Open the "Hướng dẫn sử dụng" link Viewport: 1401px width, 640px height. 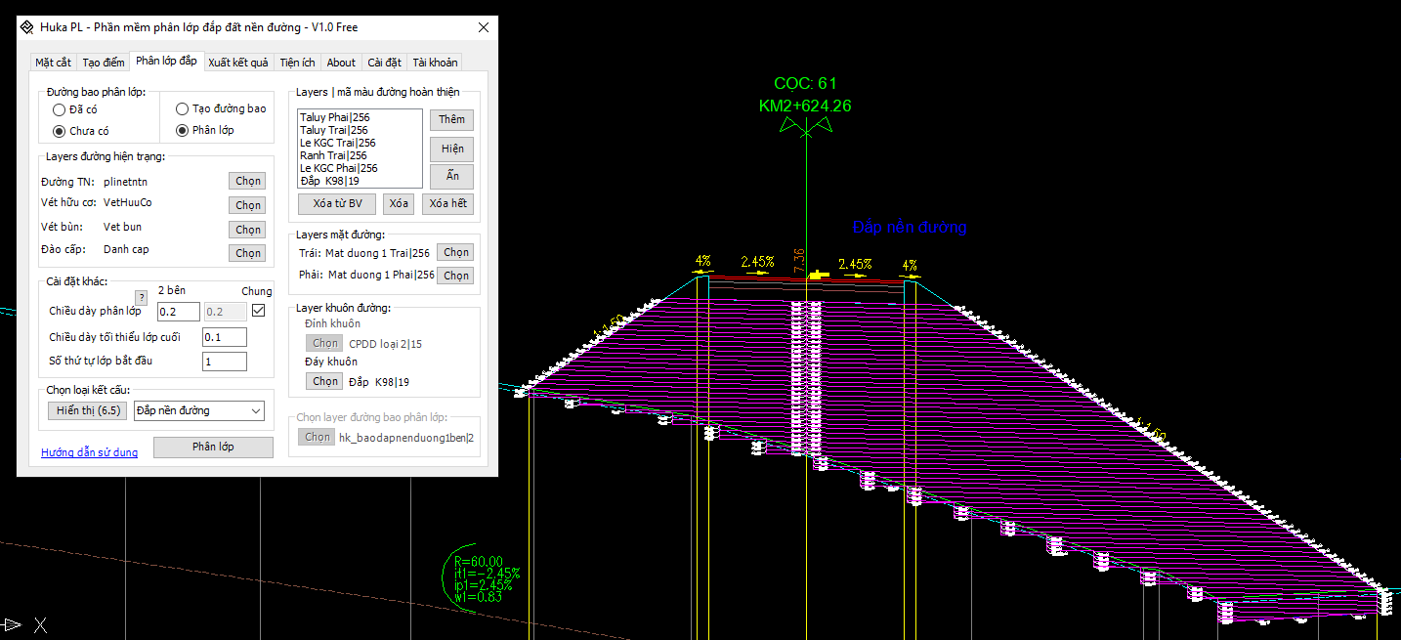tap(89, 452)
